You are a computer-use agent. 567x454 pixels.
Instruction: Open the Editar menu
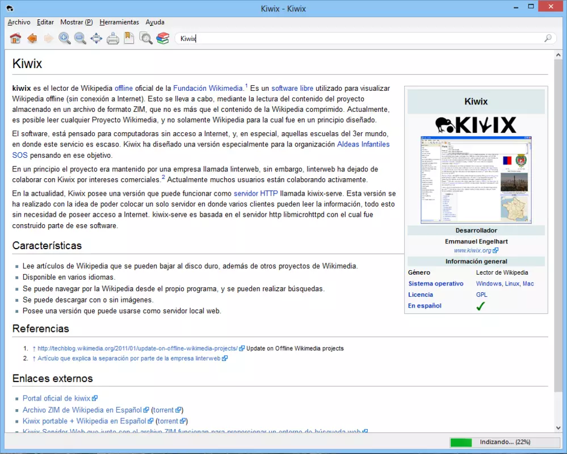click(45, 22)
